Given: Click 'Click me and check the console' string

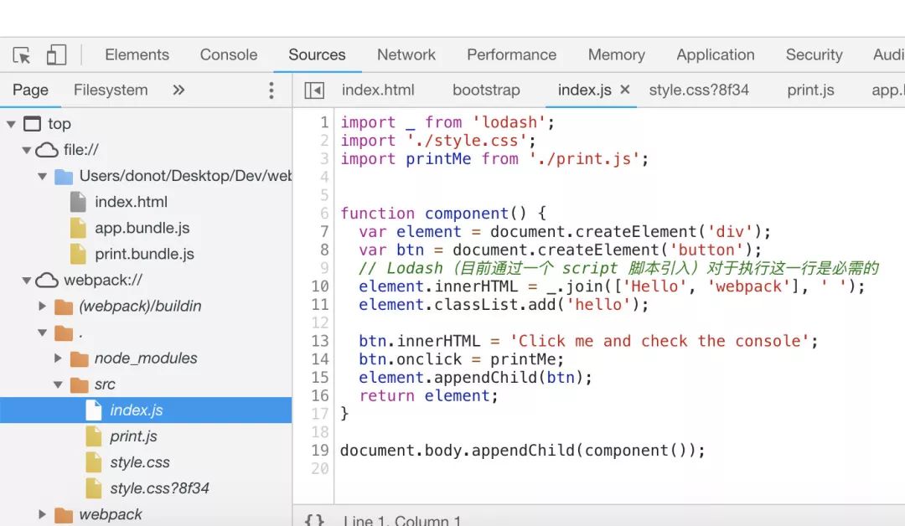Looking at the screenshot, I should pyautogui.click(x=659, y=341).
